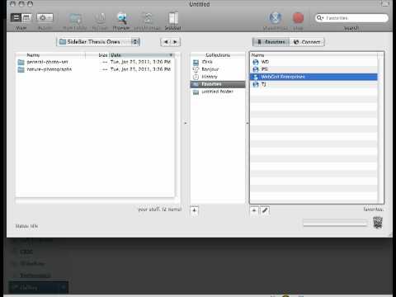
Task: Open the SideBar Thesis Ones path dropdown
Action: tap(98, 42)
